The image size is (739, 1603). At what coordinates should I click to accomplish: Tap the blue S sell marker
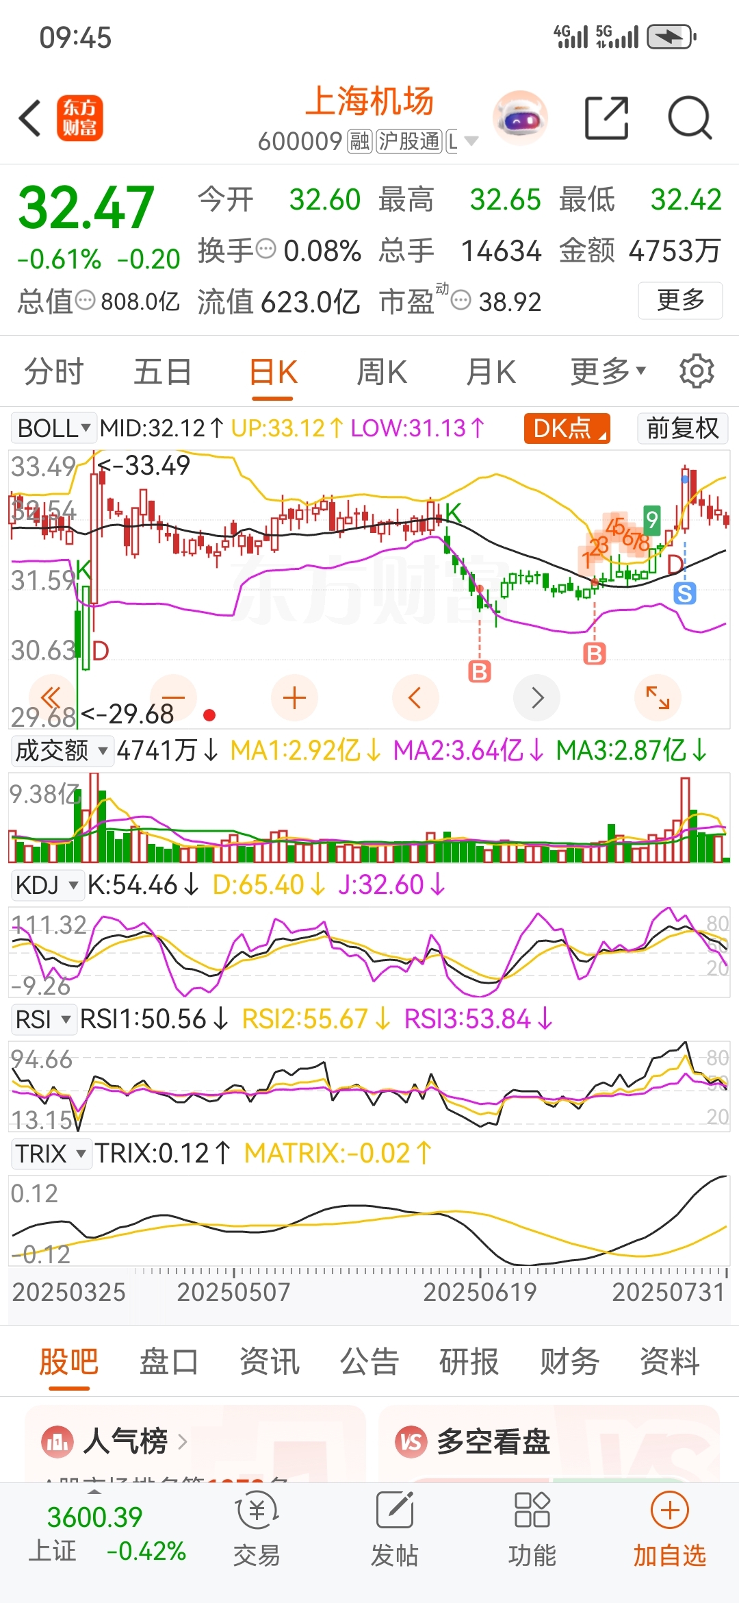[x=684, y=593]
